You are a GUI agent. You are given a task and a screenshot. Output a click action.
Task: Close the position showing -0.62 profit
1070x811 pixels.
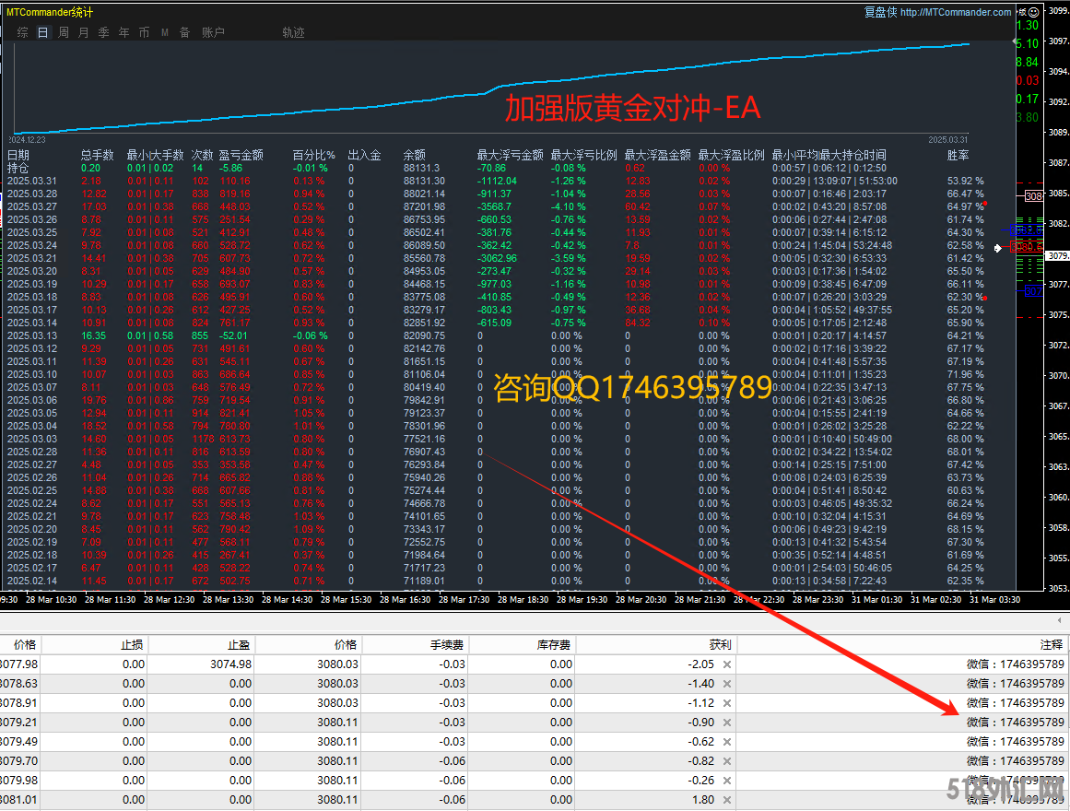(x=727, y=742)
